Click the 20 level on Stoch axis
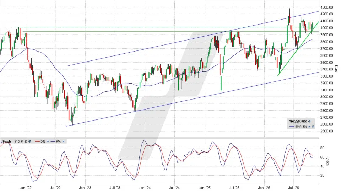 click(322, 175)
